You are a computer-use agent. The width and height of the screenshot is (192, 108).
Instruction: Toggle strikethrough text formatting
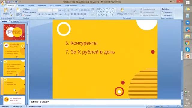[49, 14]
